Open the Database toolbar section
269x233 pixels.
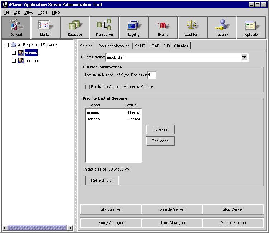click(75, 28)
